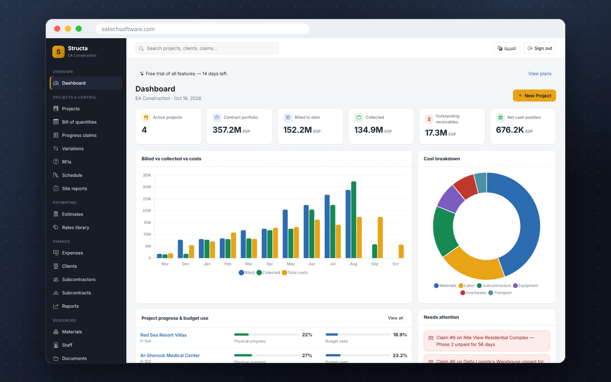Click the Schedule icon
The width and height of the screenshot is (611, 382).
point(56,175)
